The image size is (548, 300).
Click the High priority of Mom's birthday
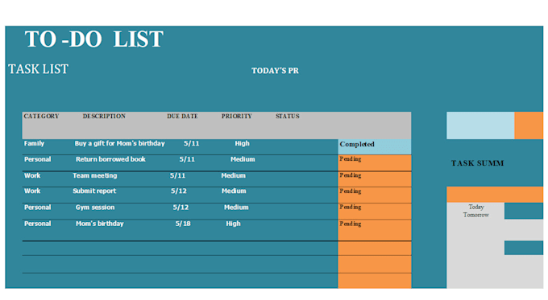(x=233, y=224)
